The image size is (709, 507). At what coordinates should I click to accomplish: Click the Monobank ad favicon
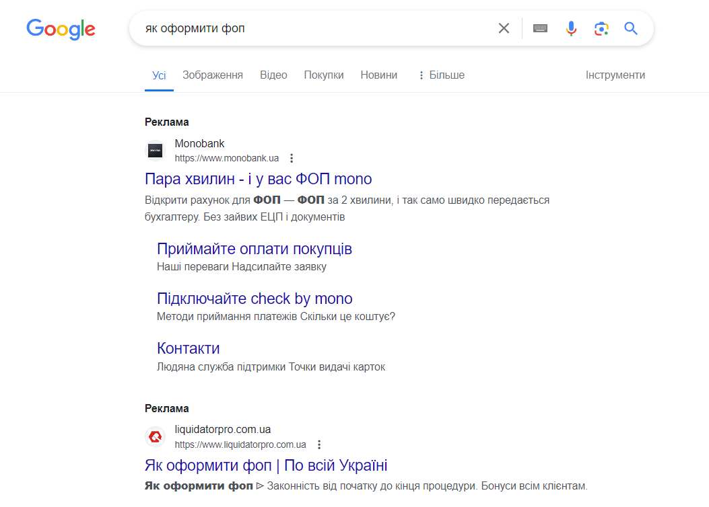155,150
